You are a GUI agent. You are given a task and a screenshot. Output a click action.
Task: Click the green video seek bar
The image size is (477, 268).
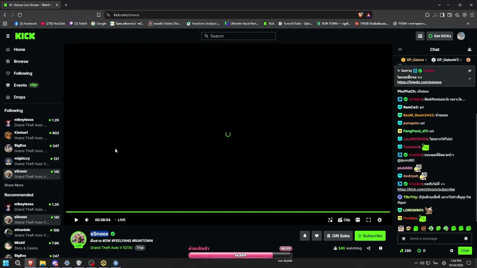228,212
